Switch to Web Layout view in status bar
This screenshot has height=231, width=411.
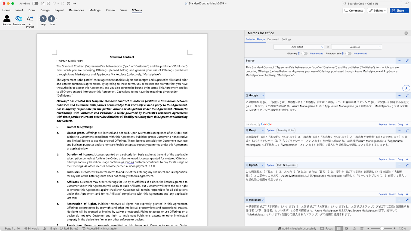[x=347, y=229]
